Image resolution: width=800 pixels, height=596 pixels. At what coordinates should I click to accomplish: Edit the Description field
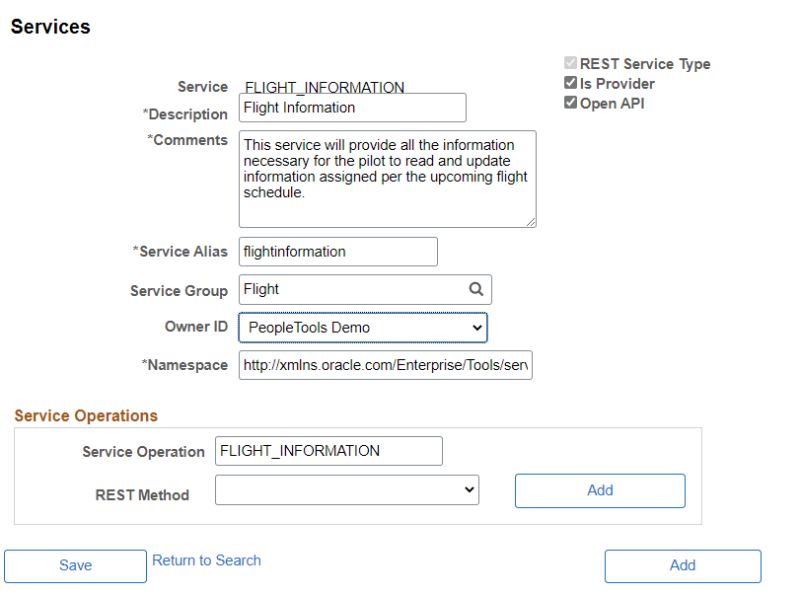[x=352, y=107]
